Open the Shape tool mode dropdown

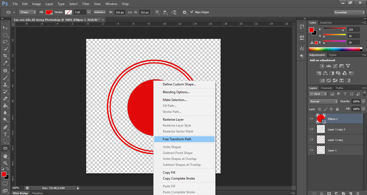[27, 12]
